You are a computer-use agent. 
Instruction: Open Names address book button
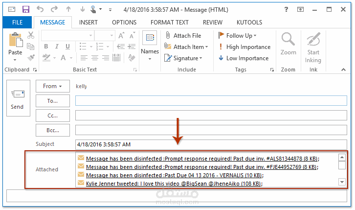(x=150, y=46)
